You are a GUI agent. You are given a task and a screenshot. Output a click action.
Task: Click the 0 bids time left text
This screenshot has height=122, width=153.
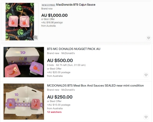66,65
